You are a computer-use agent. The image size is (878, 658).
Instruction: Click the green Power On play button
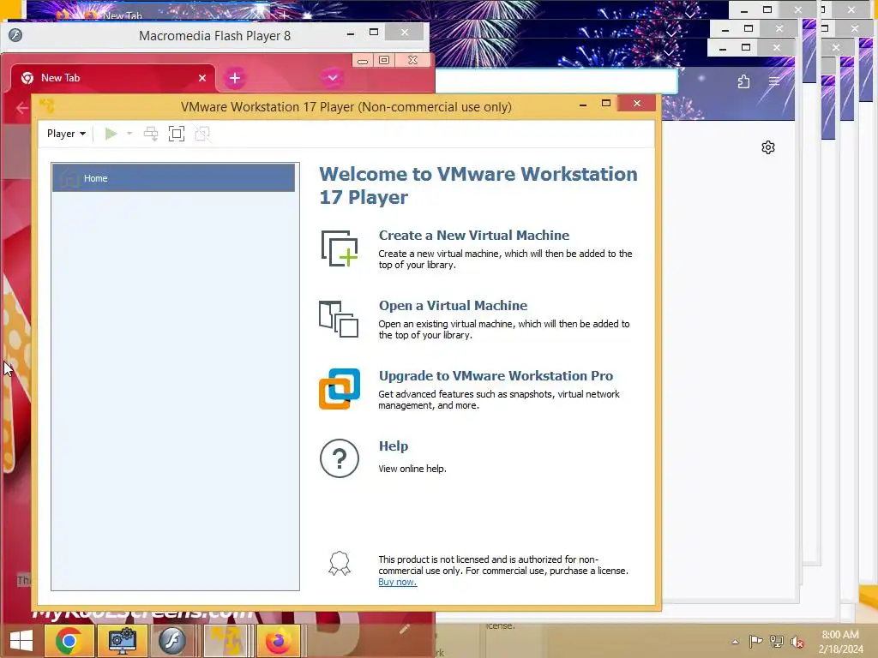click(x=111, y=134)
